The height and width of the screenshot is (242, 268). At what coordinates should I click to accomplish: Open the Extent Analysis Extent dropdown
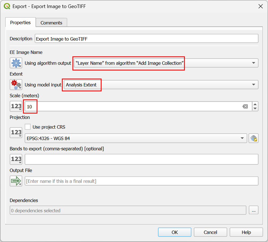(161, 85)
